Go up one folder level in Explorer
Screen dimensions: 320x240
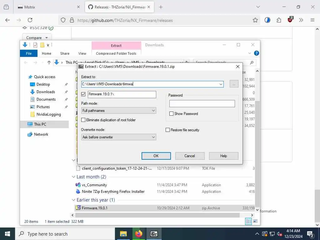[x=49, y=62]
